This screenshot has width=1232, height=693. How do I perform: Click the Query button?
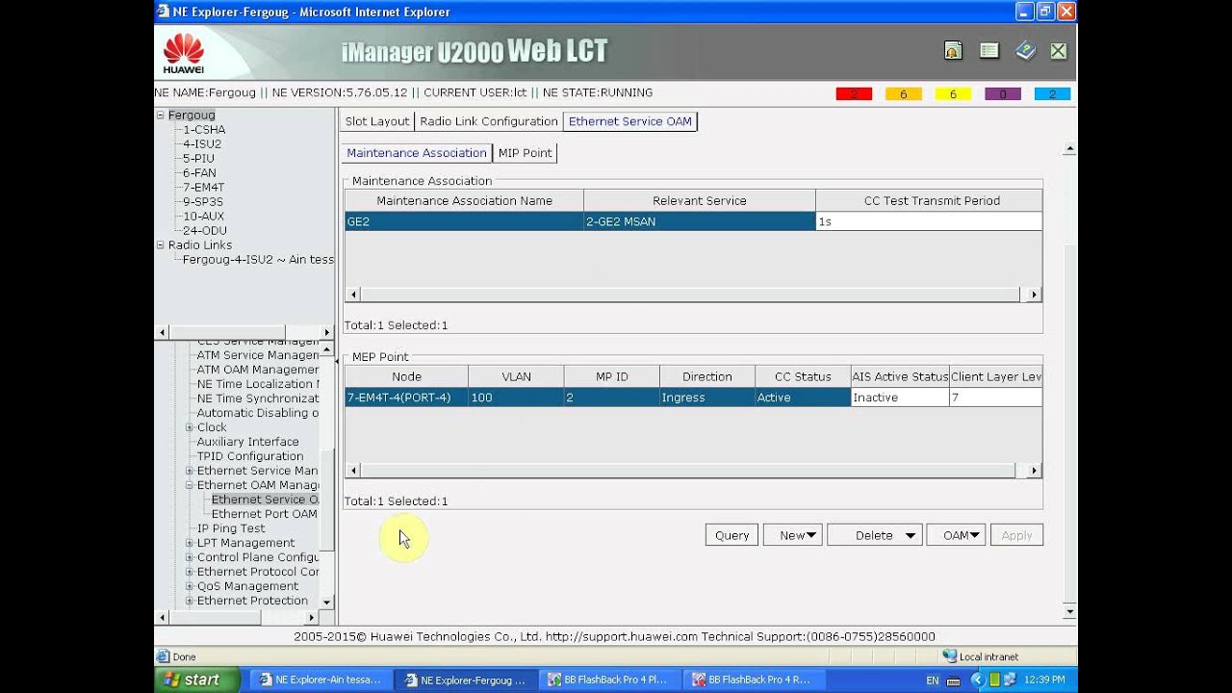731,535
